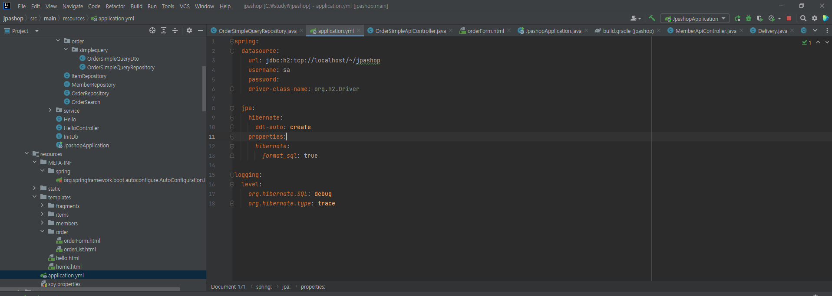The height and width of the screenshot is (296, 832).
Task: Stop the running app with red square
Action: (789, 19)
